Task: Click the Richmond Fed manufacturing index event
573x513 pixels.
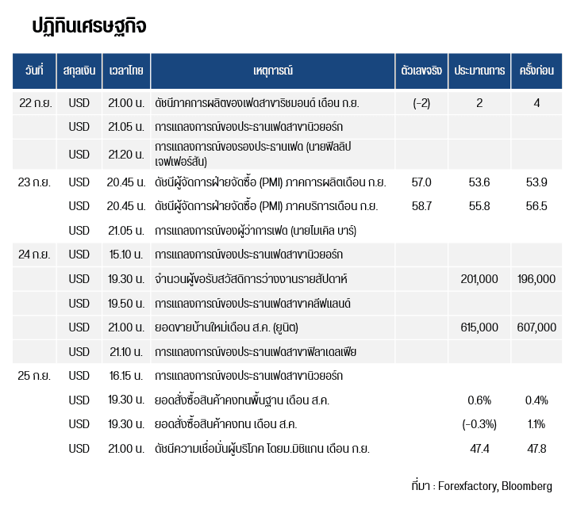Action: tap(257, 103)
